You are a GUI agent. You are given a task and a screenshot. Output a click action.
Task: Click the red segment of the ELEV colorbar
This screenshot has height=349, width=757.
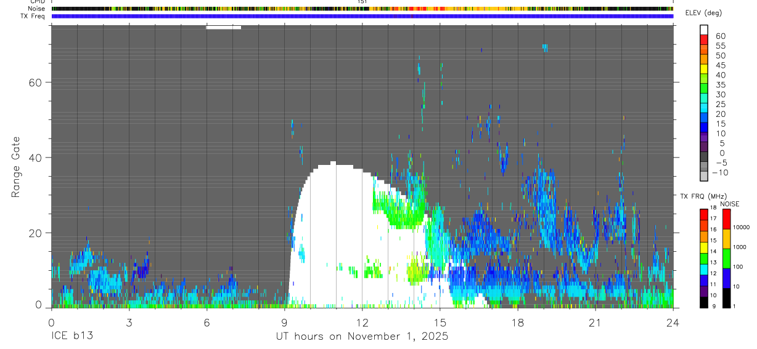(x=704, y=40)
